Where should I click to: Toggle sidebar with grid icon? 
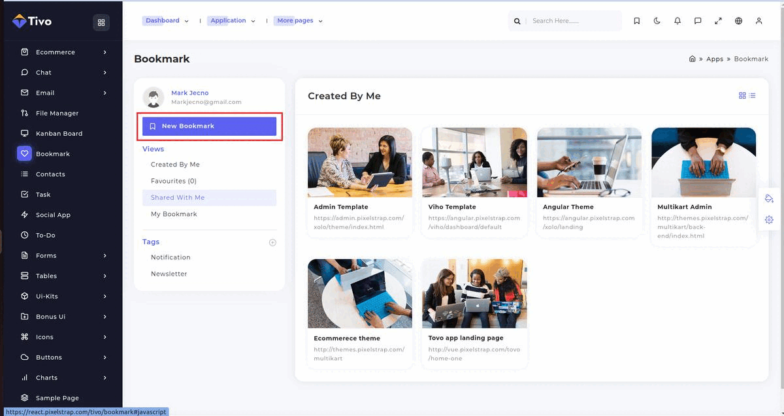(101, 22)
